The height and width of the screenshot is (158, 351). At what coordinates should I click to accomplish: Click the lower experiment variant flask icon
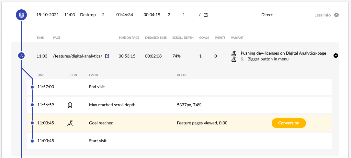pyautogui.click(x=234, y=59)
